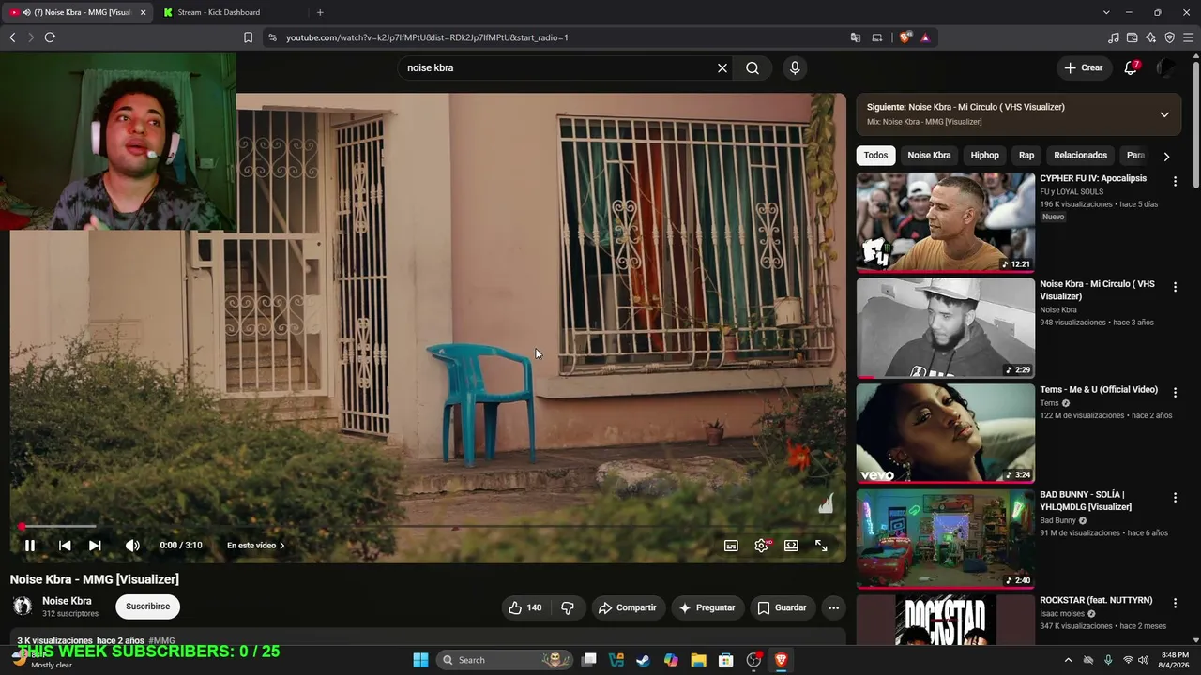Open the BAD BUNNY - SOLÍA title link
This screenshot has width=1201, height=675.
point(1086,501)
